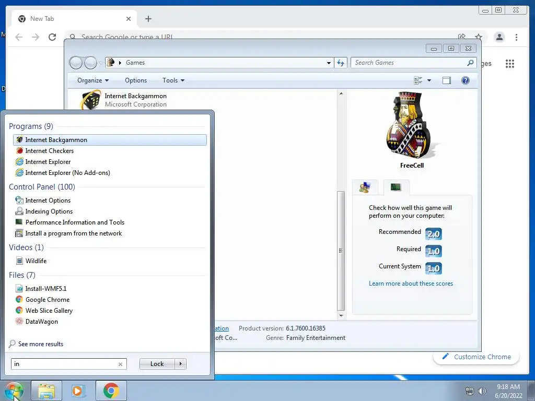Screen dimensions: 535x401
Task: Select the Recommended 2.0 score badge
Action: click(434, 234)
